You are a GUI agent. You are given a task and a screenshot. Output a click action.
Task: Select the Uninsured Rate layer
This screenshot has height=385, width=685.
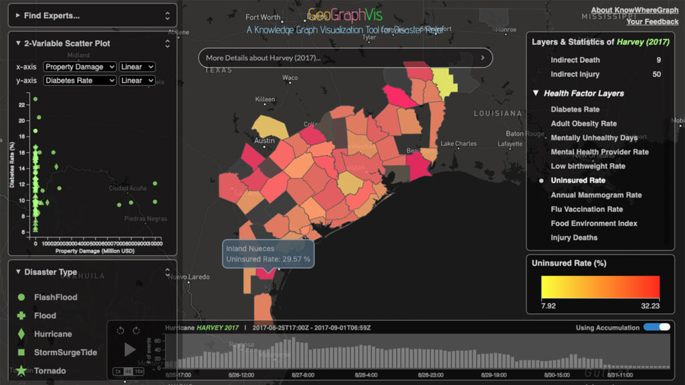(578, 180)
